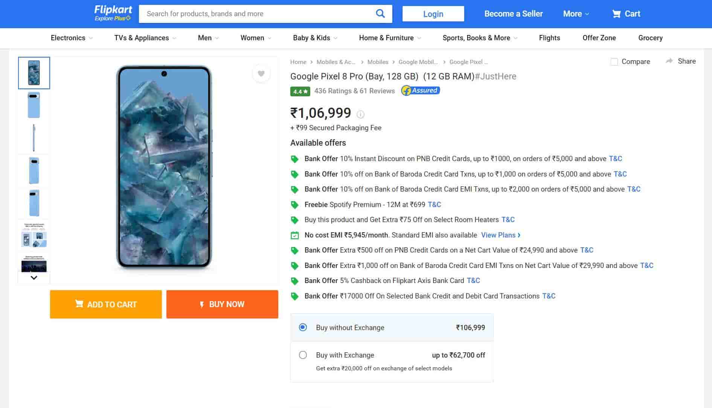Click the Flipkart Explore Plus logo

coord(113,13)
